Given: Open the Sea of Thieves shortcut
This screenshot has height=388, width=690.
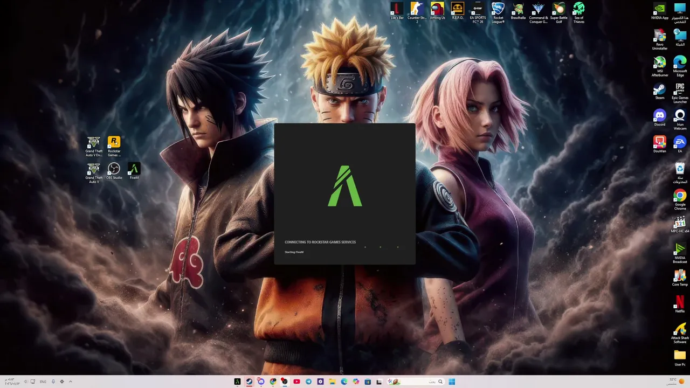Looking at the screenshot, I should click(x=579, y=13).
